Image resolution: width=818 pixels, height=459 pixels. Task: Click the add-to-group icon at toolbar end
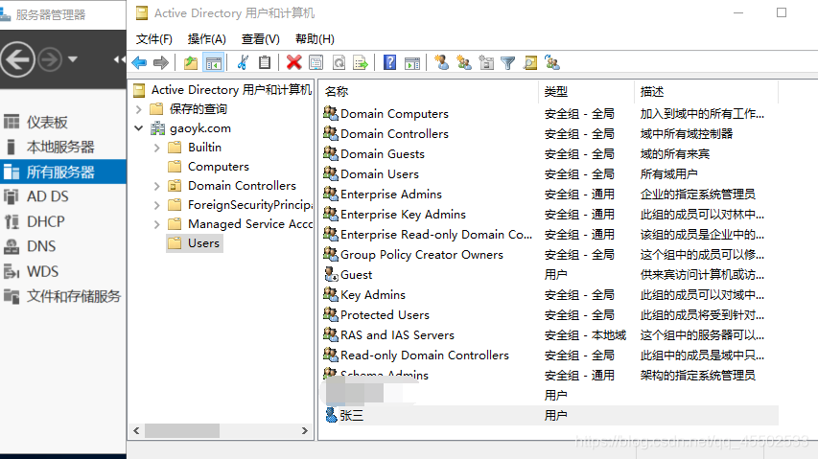[552, 63]
